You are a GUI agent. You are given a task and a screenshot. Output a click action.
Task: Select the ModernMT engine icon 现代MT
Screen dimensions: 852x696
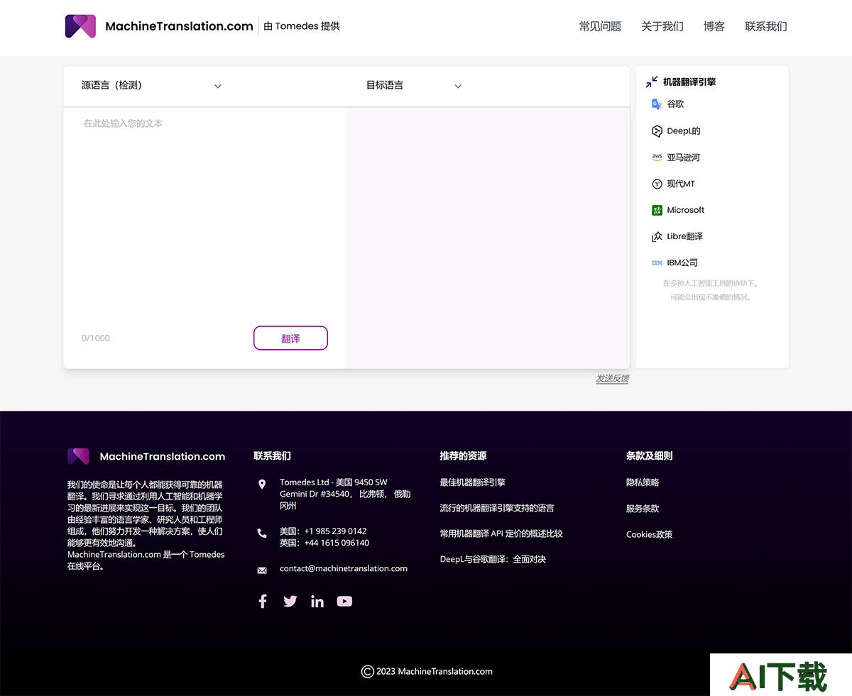tap(657, 184)
